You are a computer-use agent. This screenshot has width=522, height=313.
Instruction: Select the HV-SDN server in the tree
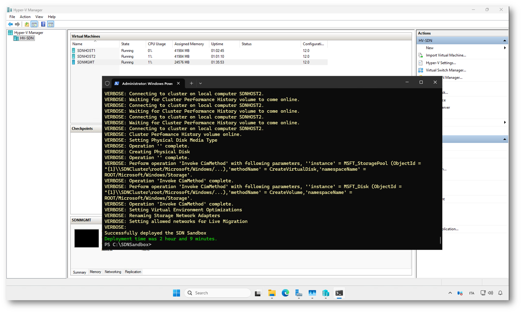tap(27, 38)
